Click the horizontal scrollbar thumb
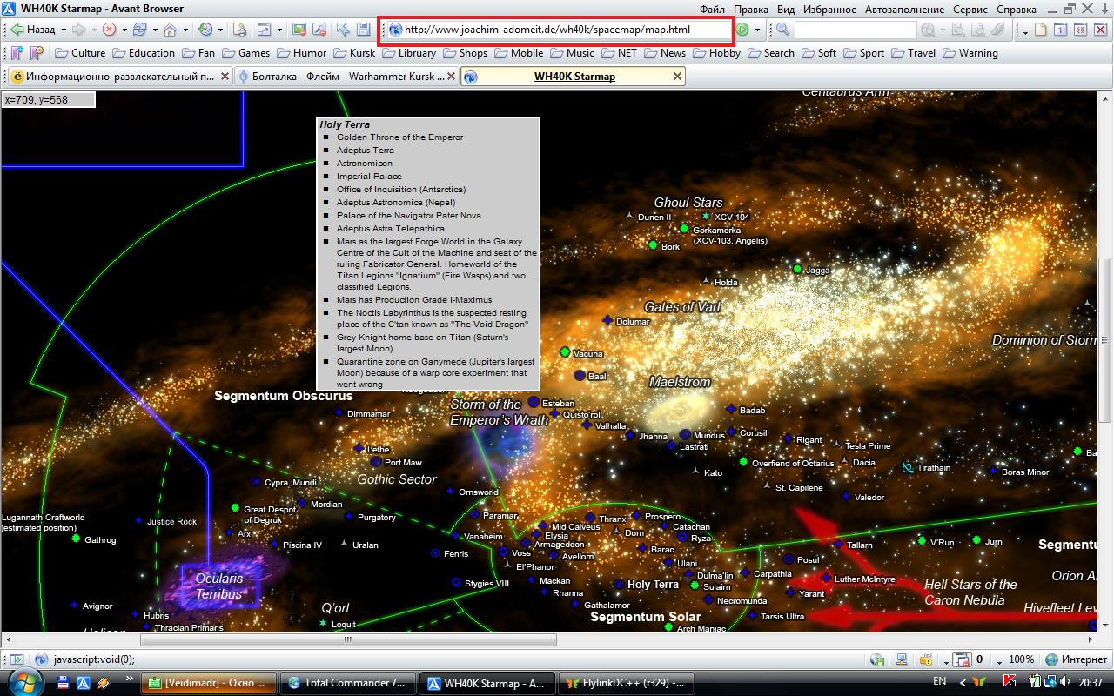The width and height of the screenshot is (1114, 696). (x=348, y=639)
